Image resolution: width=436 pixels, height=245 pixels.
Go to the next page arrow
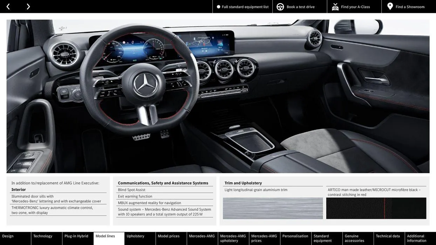[28, 7]
